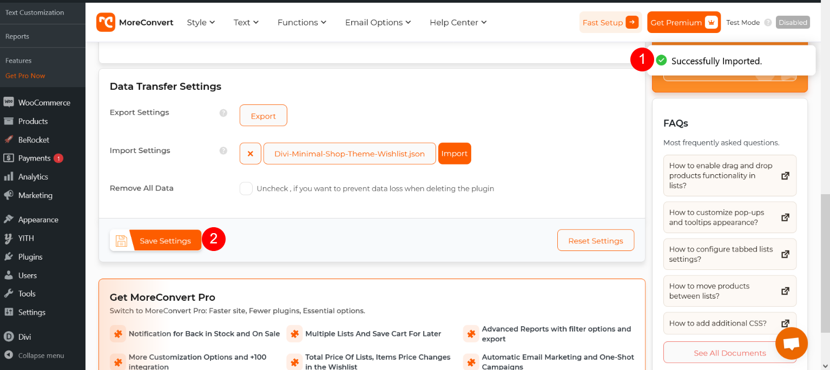Click the Collapse menu control
This screenshot has height=370, width=830.
[43, 355]
